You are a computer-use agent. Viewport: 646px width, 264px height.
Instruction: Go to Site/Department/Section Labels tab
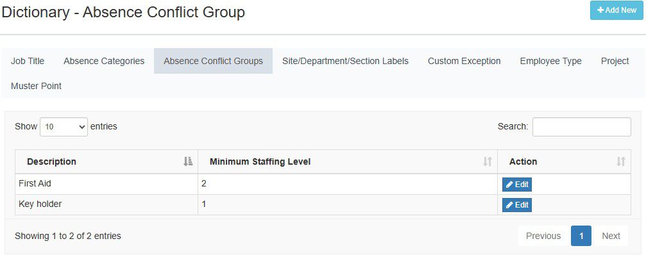(x=345, y=61)
